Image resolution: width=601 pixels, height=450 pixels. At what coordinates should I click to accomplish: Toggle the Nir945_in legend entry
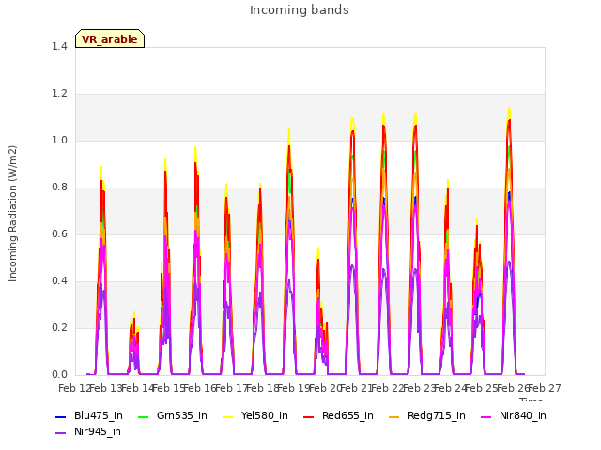[x=87, y=432]
